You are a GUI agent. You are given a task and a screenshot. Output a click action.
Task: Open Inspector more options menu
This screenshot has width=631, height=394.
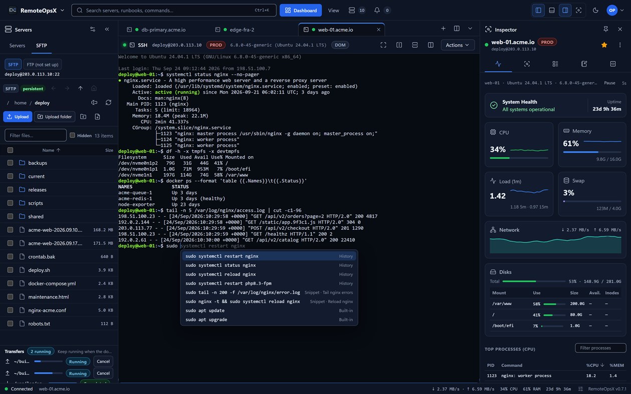(620, 45)
